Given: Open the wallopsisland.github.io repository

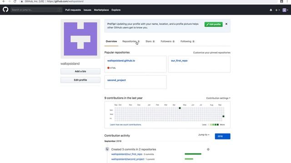Looking at the screenshot, I should pyautogui.click(x=121, y=61).
